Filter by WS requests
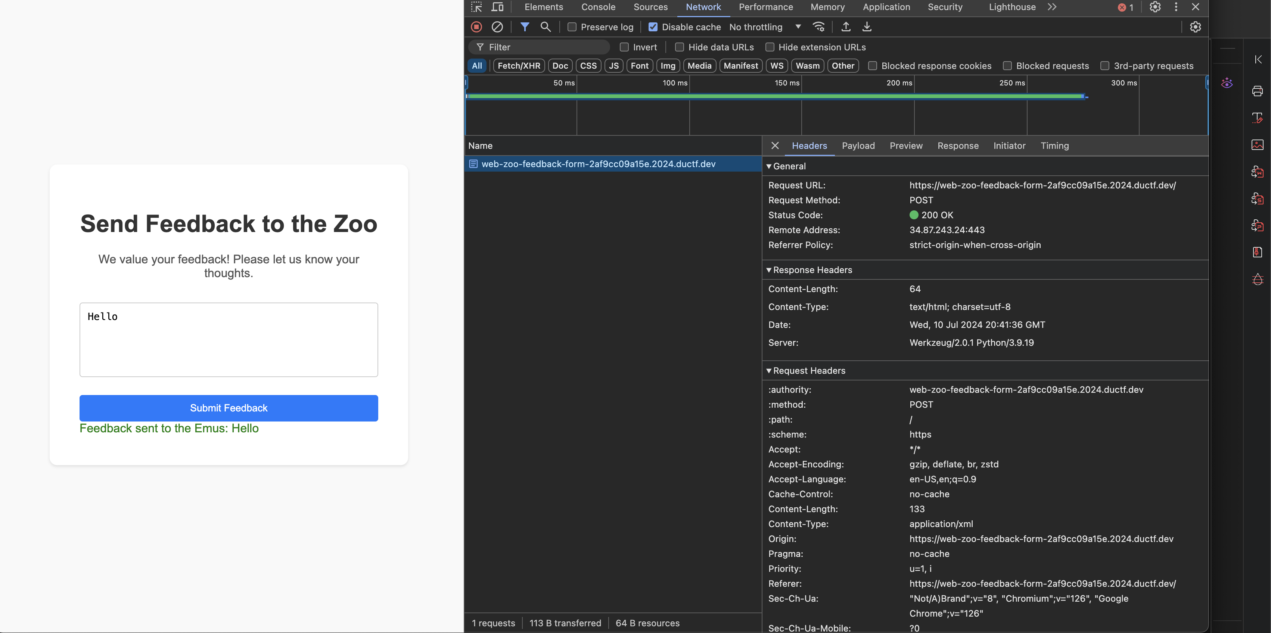This screenshot has height=633, width=1271. pos(777,66)
